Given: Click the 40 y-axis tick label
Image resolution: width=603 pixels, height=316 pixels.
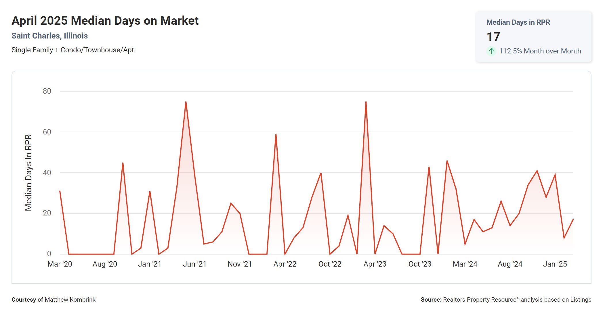Looking at the screenshot, I should (x=47, y=173).
